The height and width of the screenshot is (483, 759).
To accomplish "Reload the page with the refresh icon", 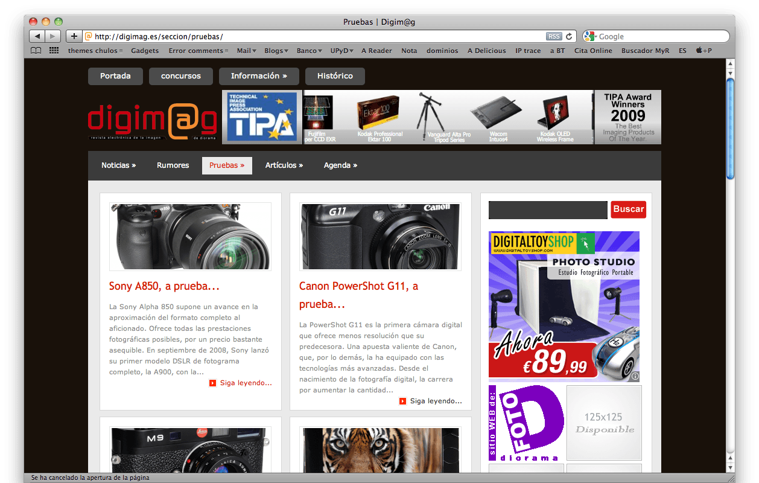I will tap(569, 36).
